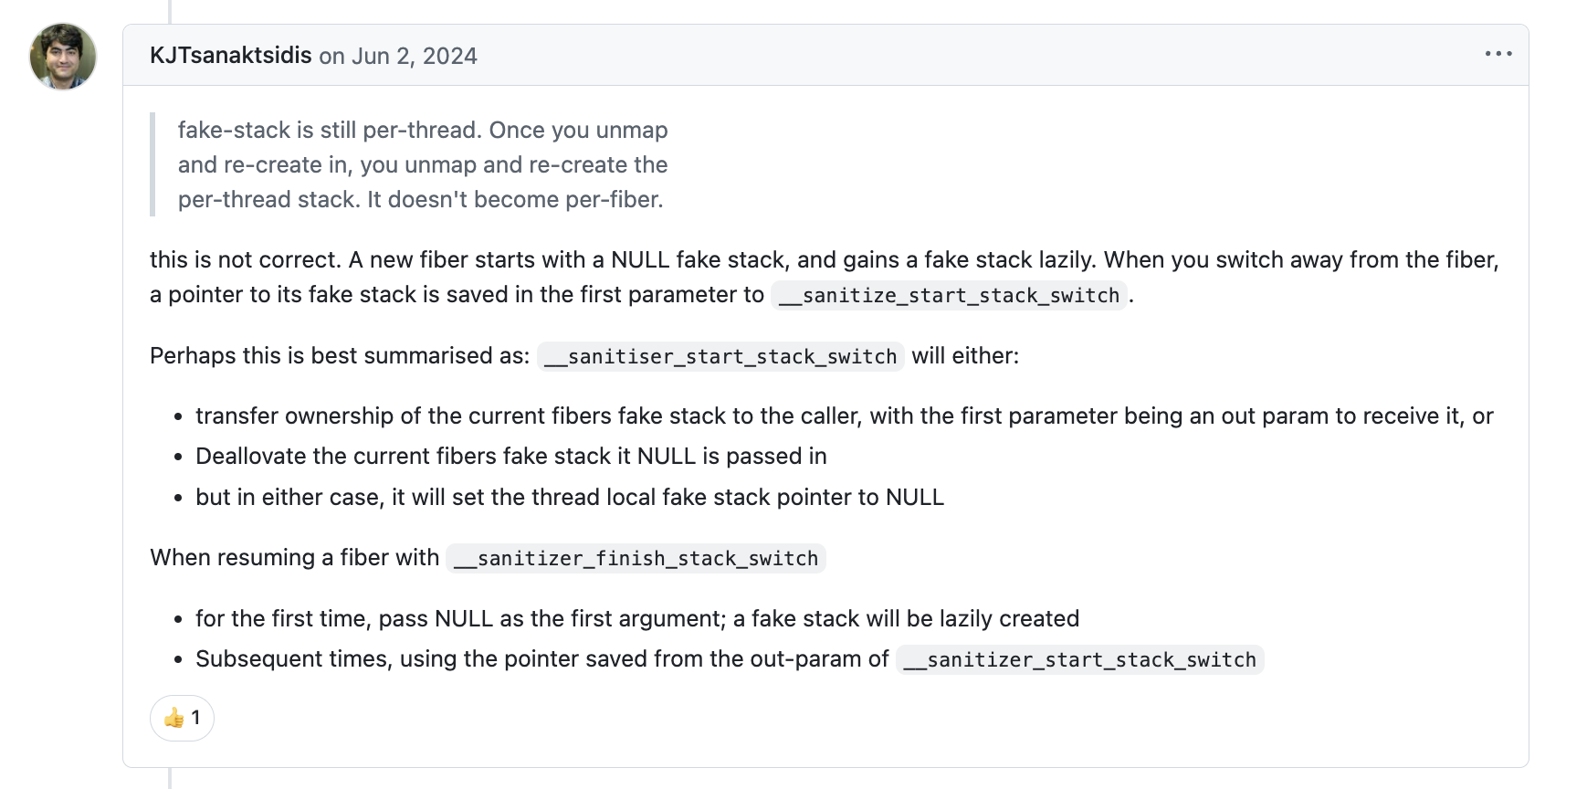Open the KJTsanaktsidis username link
1587x789 pixels.
coord(231,56)
